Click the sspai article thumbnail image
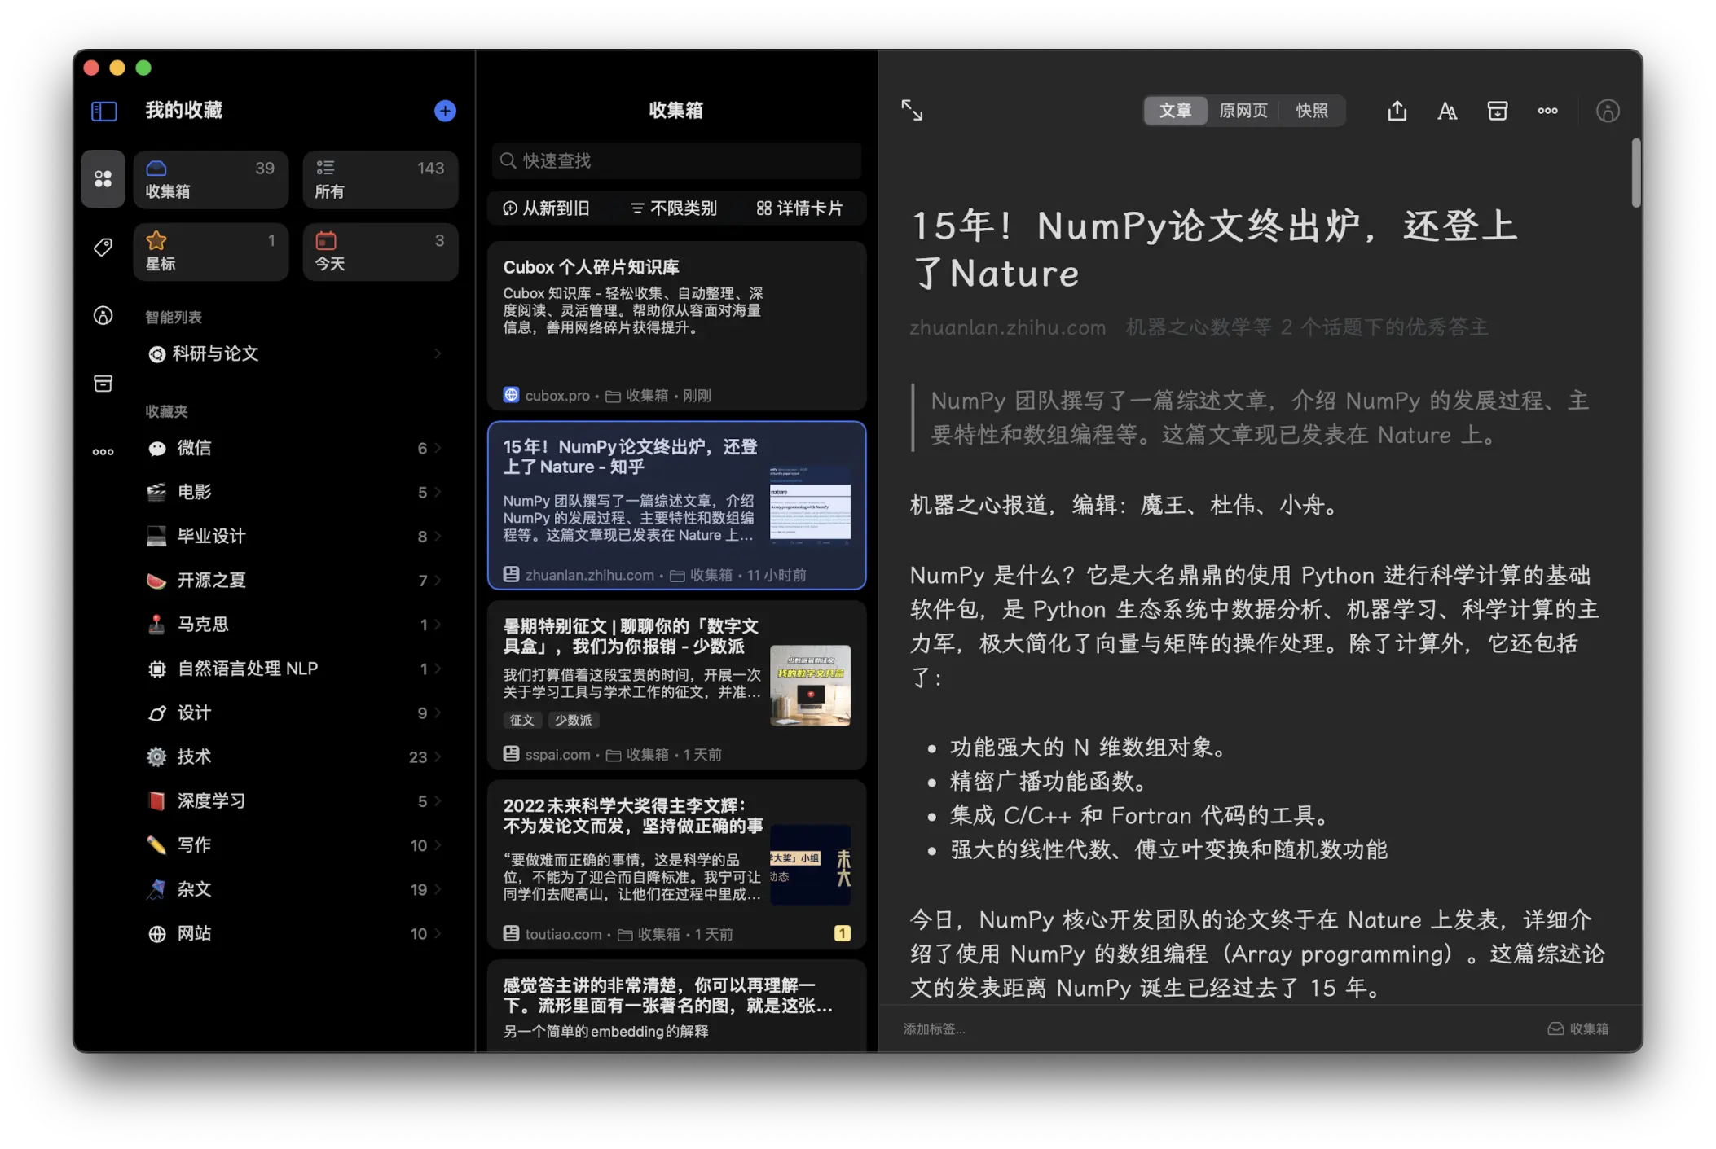Image resolution: width=1716 pixels, height=1149 pixels. 810,685
